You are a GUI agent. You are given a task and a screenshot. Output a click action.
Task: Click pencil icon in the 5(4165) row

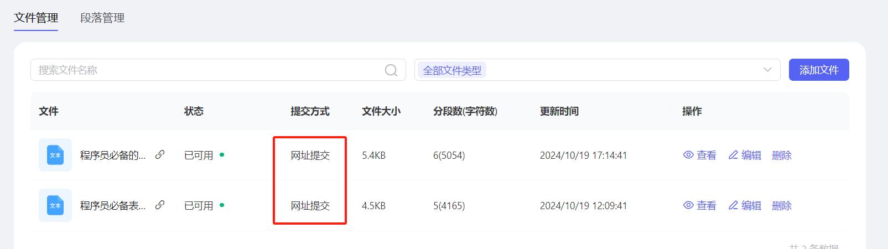click(x=733, y=205)
